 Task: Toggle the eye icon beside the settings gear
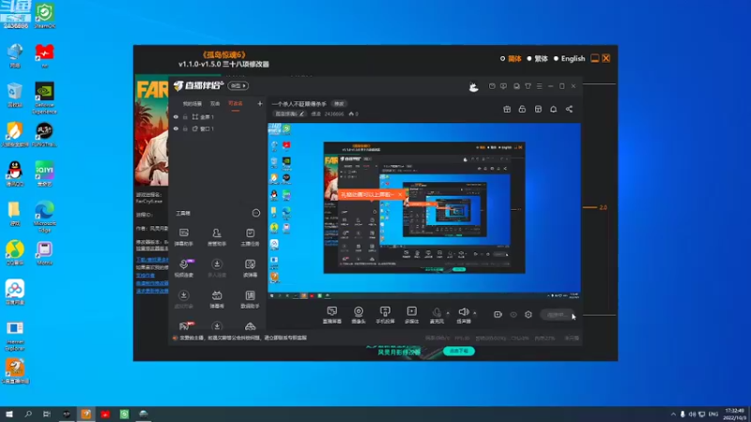pyautogui.click(x=513, y=314)
